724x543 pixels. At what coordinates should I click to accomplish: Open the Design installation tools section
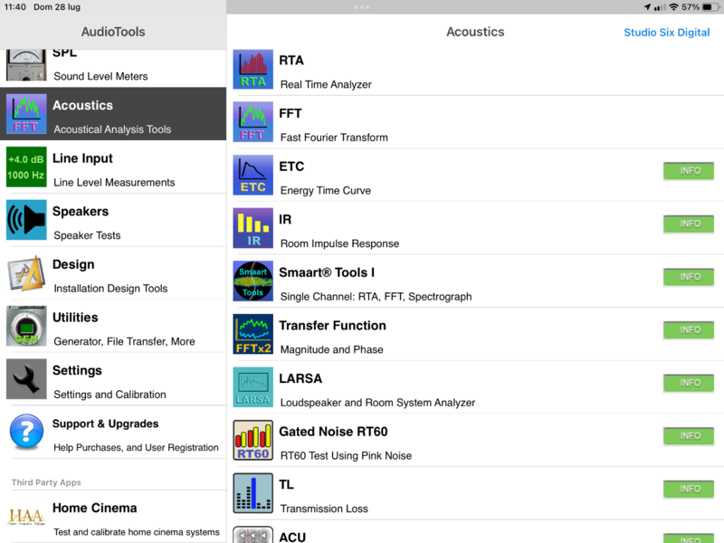tap(113, 273)
